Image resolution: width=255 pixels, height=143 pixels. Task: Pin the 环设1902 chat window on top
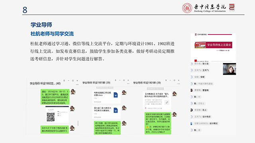64,81
